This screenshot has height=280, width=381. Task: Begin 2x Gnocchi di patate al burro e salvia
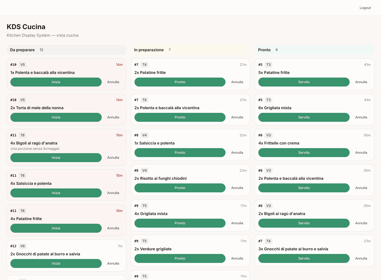tap(56, 263)
